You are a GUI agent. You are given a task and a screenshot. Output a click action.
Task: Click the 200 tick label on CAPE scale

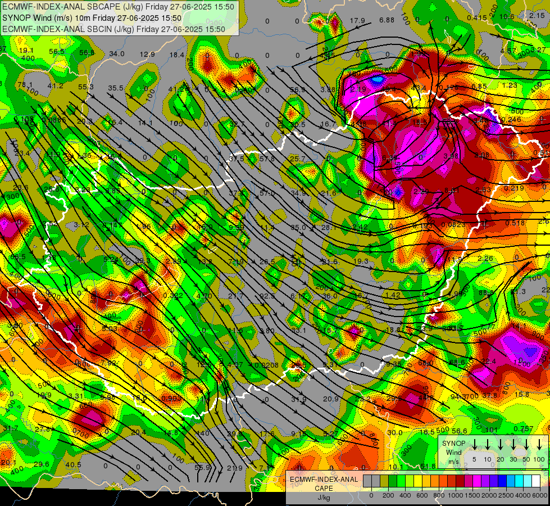(x=388, y=495)
